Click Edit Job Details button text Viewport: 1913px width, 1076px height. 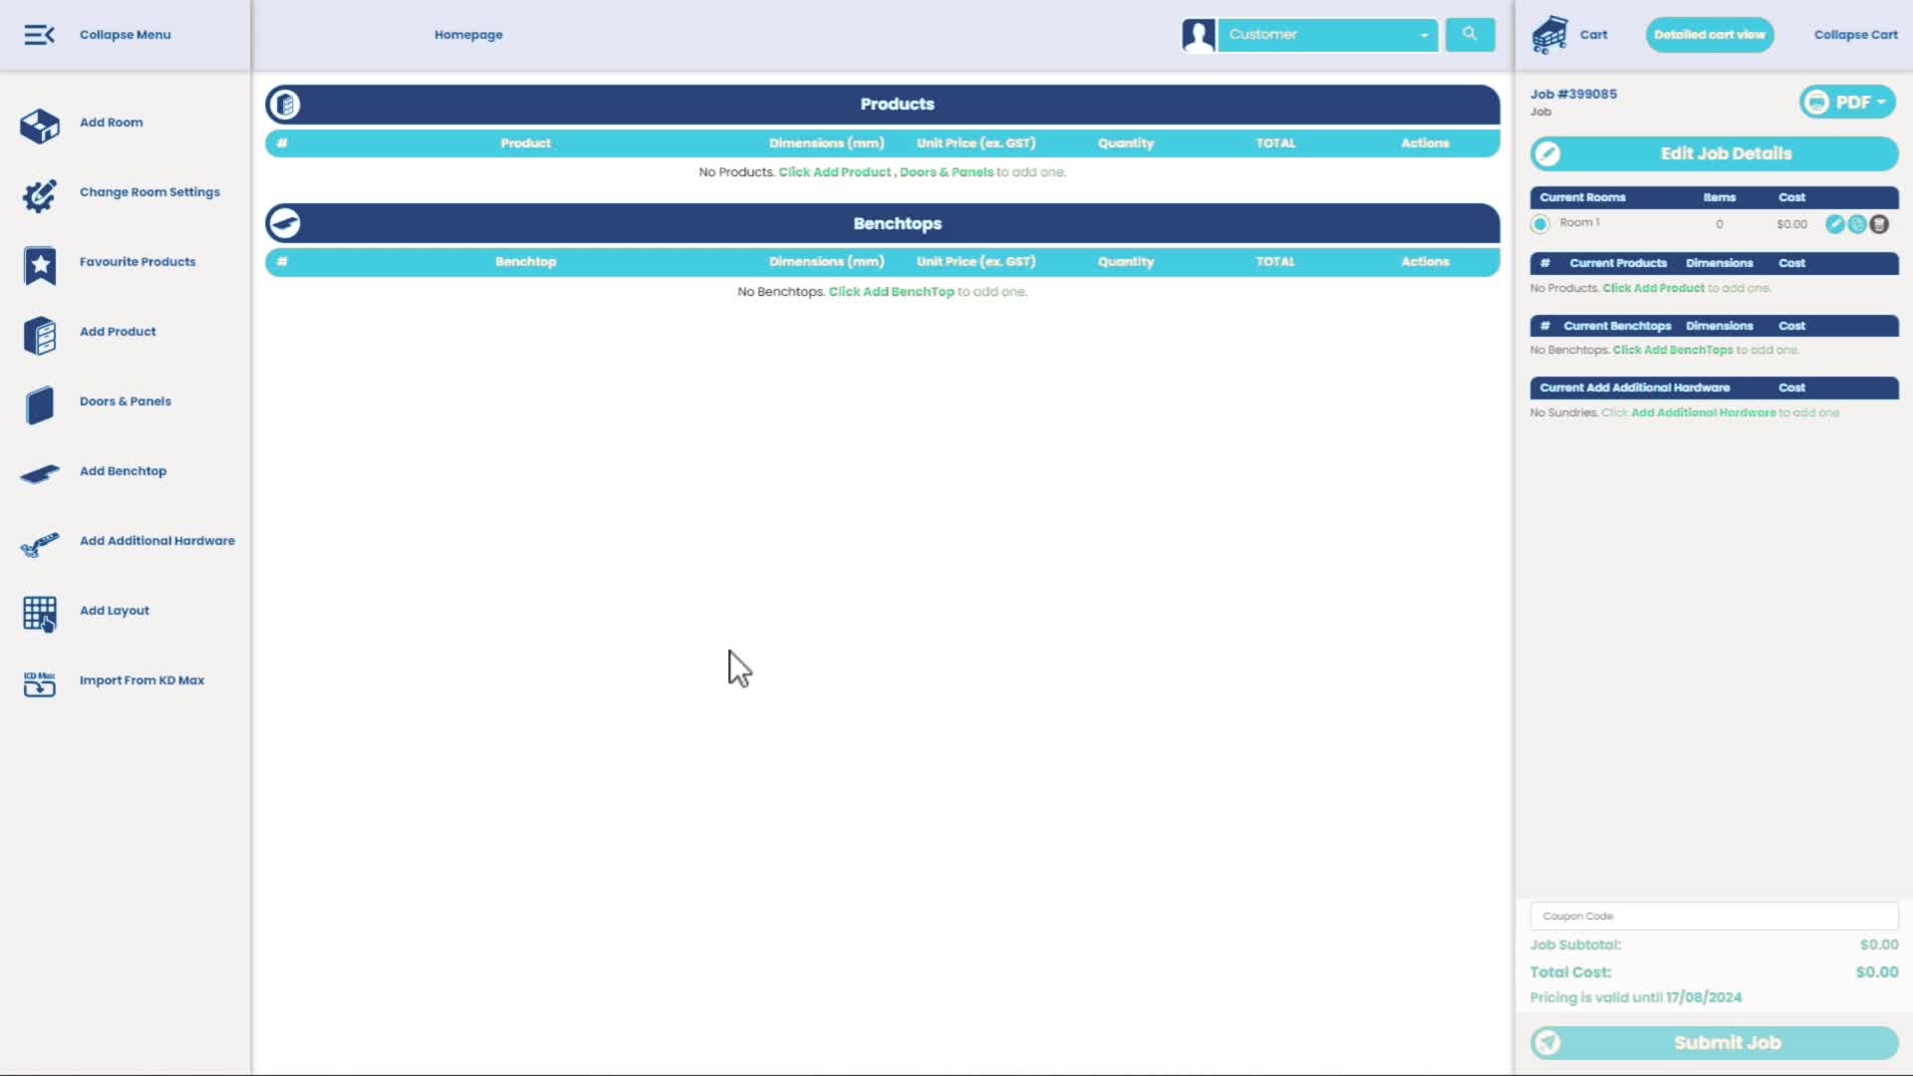click(1726, 153)
